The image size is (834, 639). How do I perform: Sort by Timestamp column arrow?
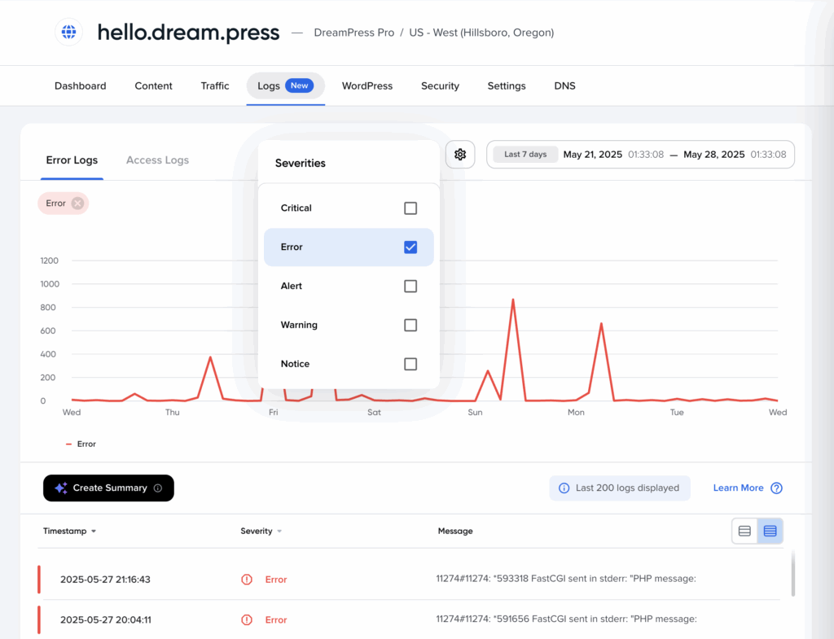pyautogui.click(x=94, y=532)
